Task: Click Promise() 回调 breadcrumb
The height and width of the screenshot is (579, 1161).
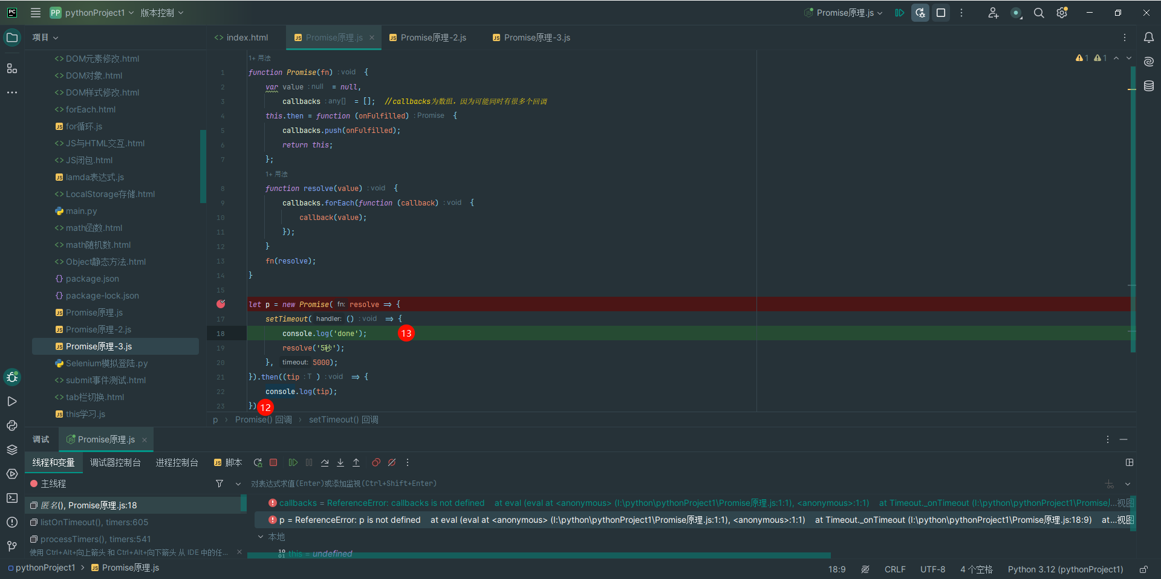Action: coord(264,419)
